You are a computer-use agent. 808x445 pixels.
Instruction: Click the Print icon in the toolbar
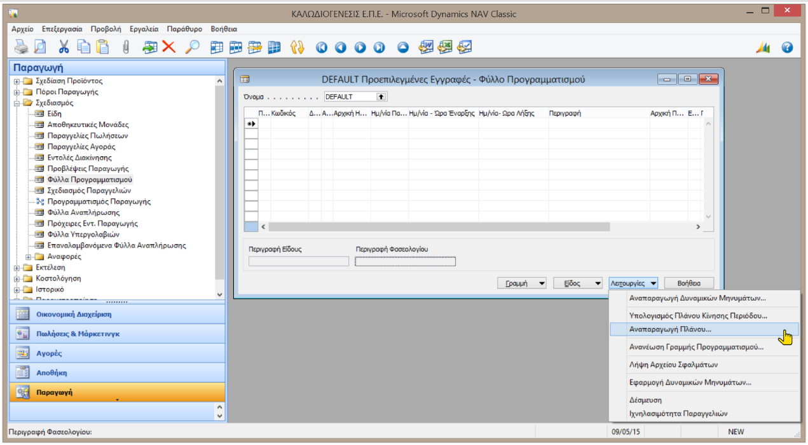click(x=22, y=46)
